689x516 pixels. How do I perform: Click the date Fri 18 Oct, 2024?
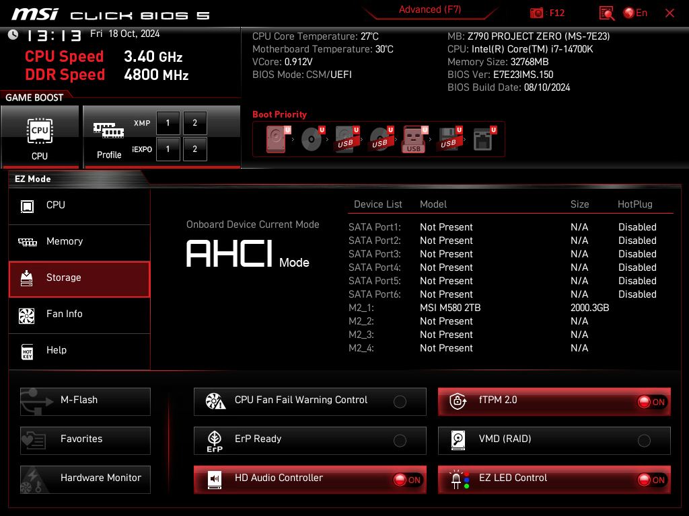pyautogui.click(x=124, y=34)
